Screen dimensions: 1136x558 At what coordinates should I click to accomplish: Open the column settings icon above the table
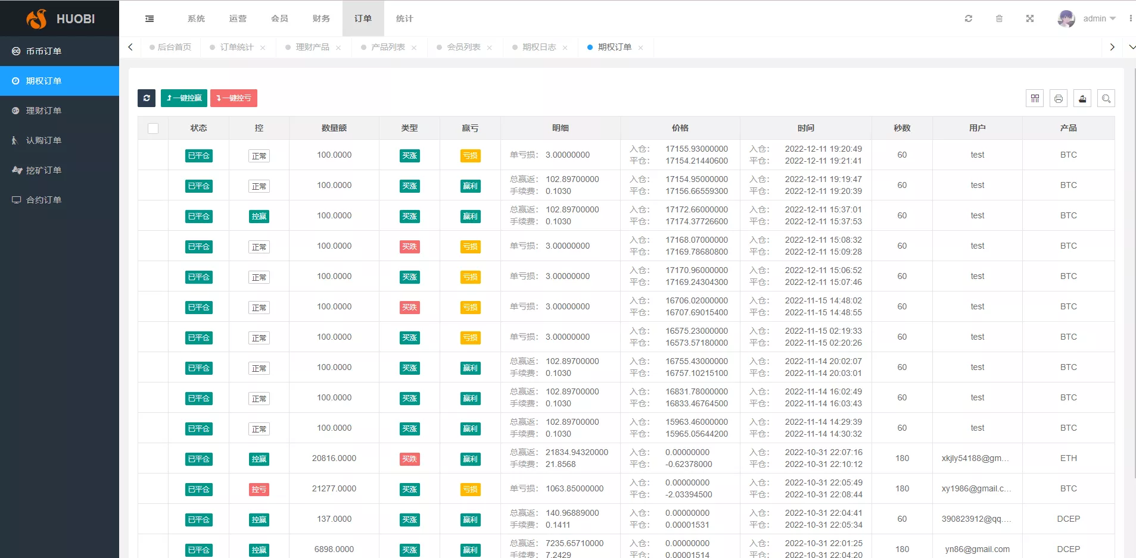pyautogui.click(x=1035, y=98)
